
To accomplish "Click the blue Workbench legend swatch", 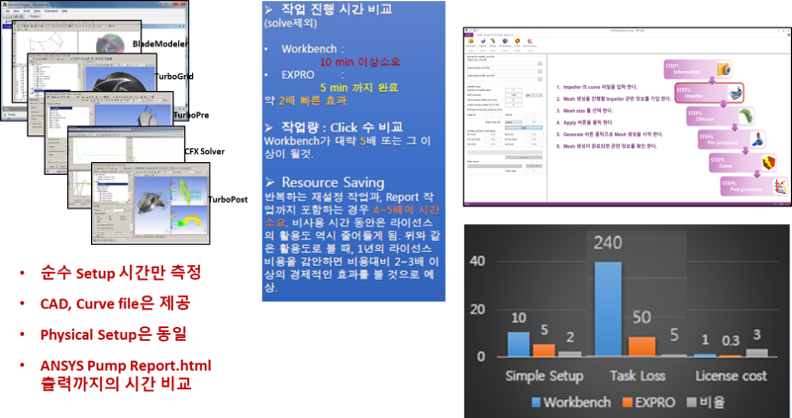I will click(x=536, y=402).
